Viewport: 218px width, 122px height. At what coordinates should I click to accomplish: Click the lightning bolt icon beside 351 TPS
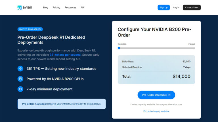point(20,69)
